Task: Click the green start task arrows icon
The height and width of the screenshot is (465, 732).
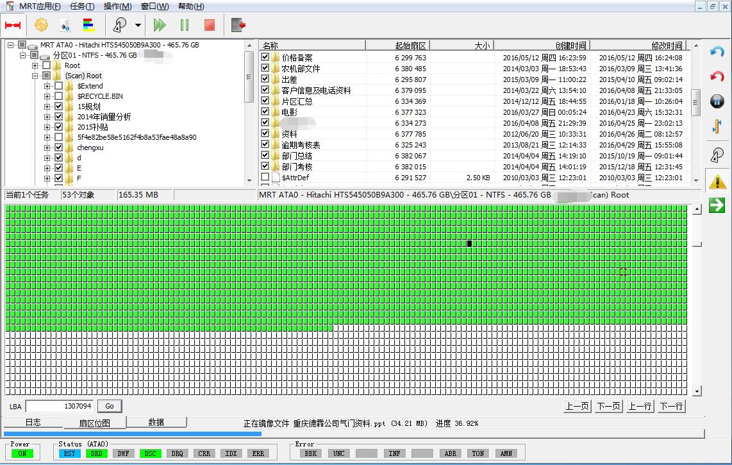Action: (160, 25)
